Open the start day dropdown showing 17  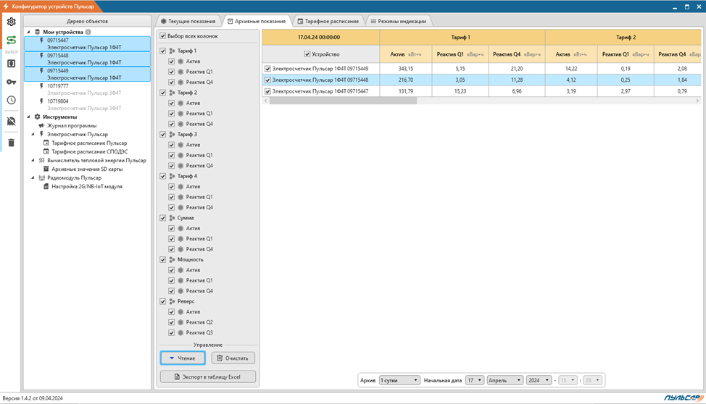pyautogui.click(x=475, y=380)
